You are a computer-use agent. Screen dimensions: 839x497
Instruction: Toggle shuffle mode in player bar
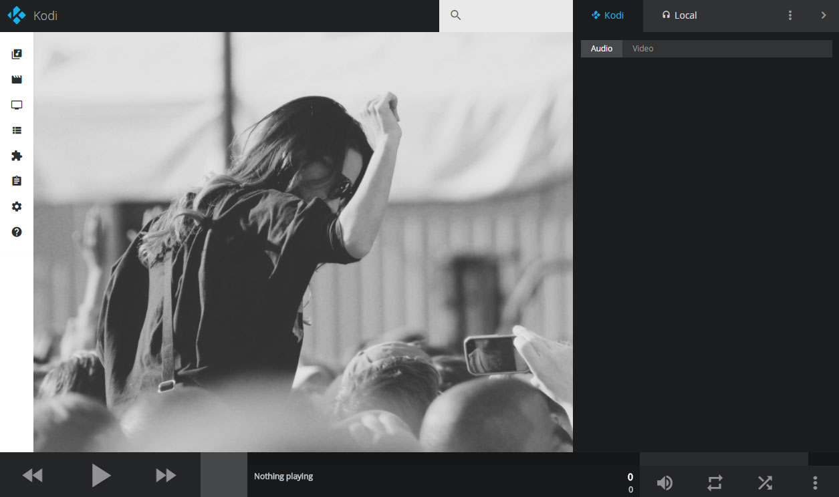765,482
